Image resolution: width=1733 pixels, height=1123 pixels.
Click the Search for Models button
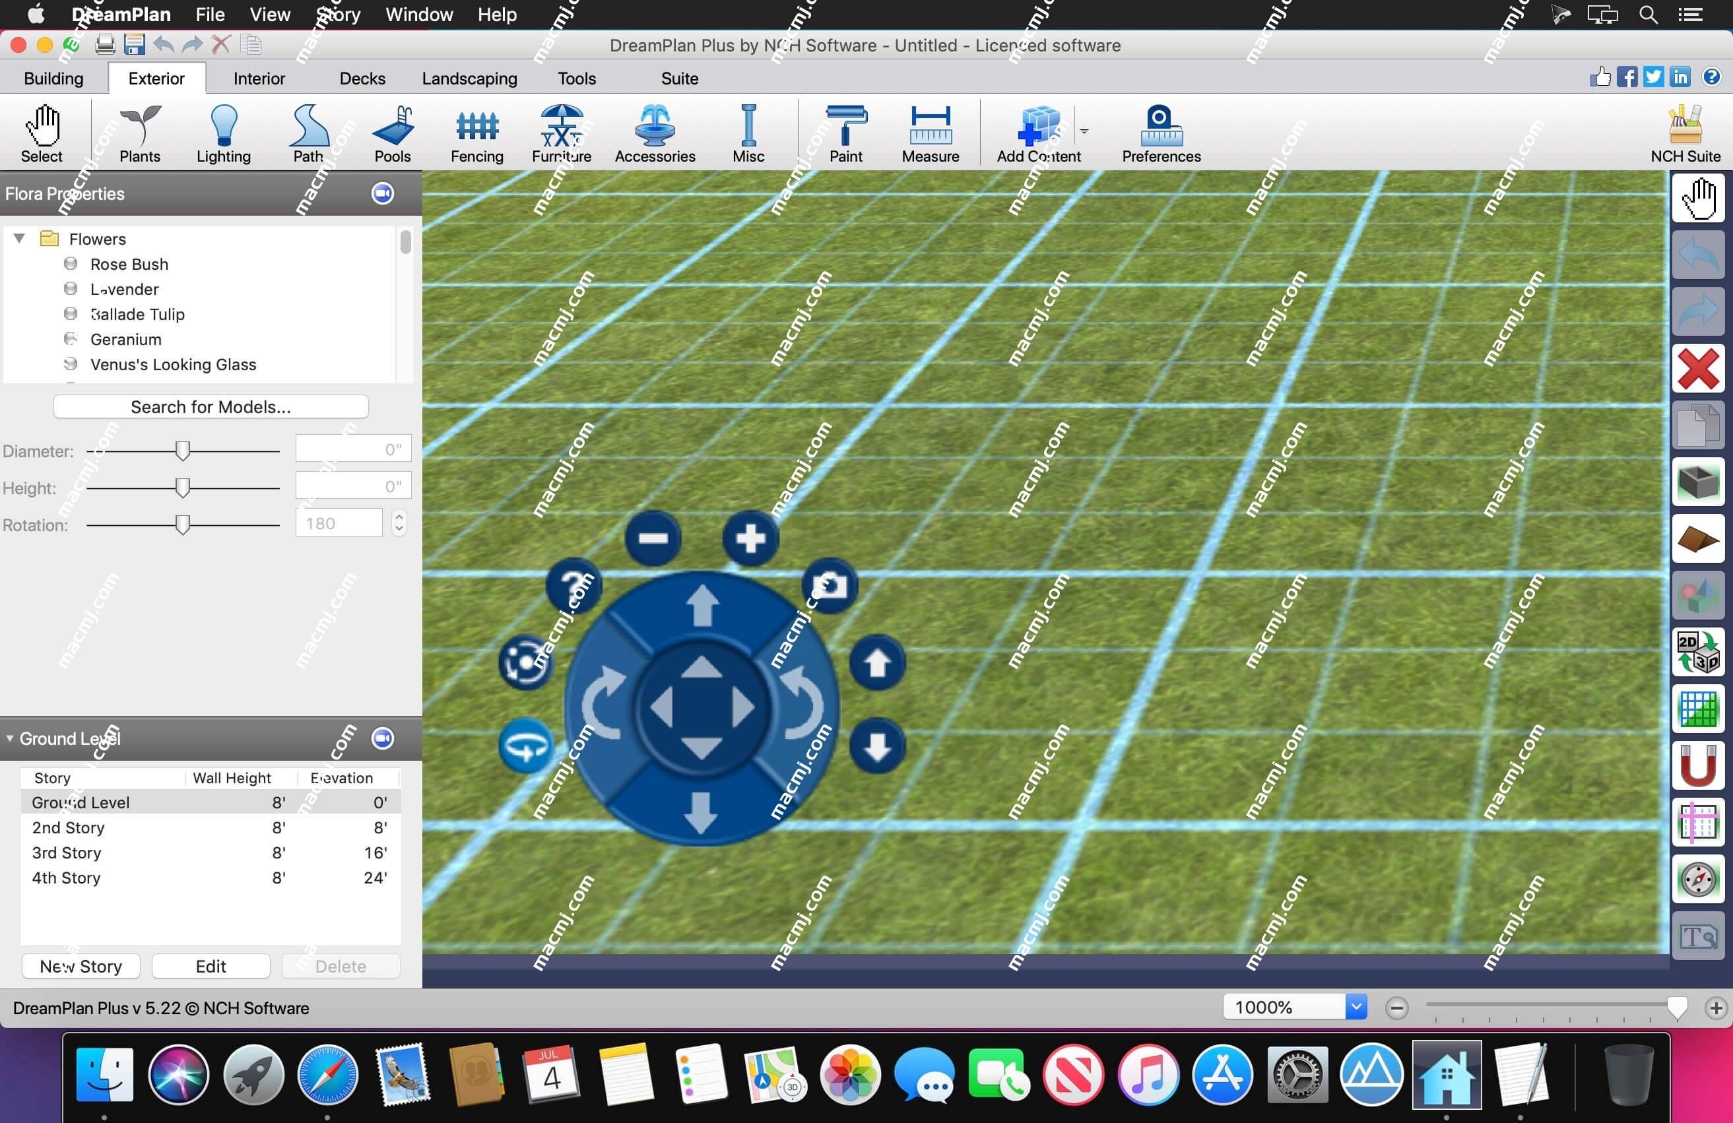tap(211, 406)
